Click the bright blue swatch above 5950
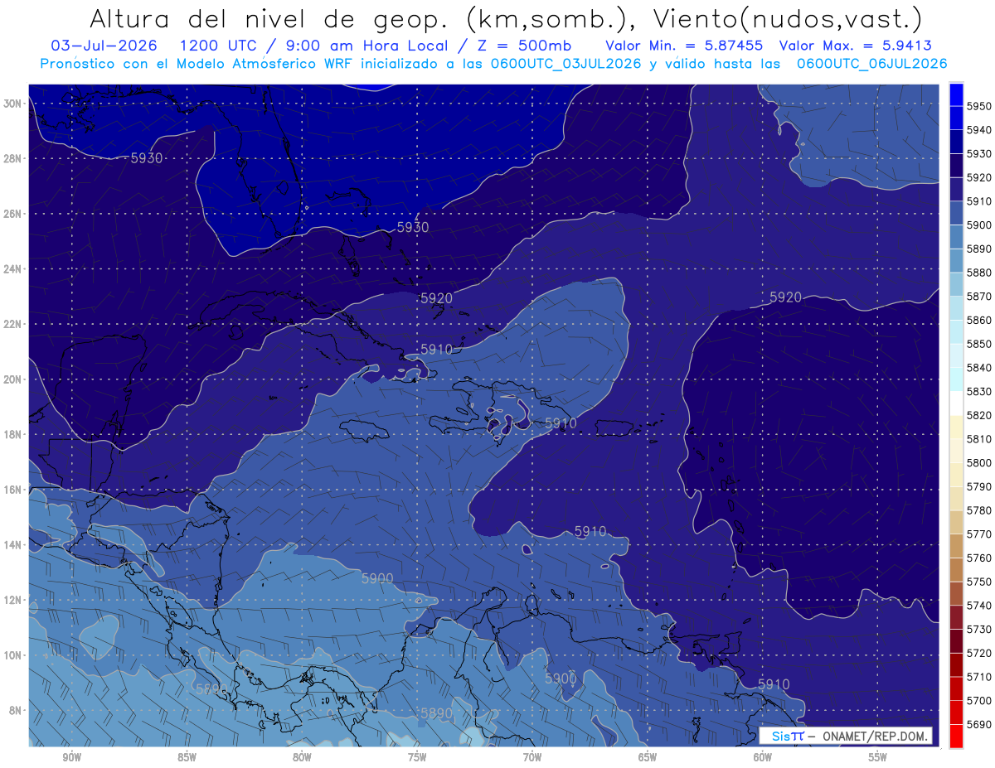Viewport: 995px width, 768px height. pyautogui.click(x=956, y=94)
